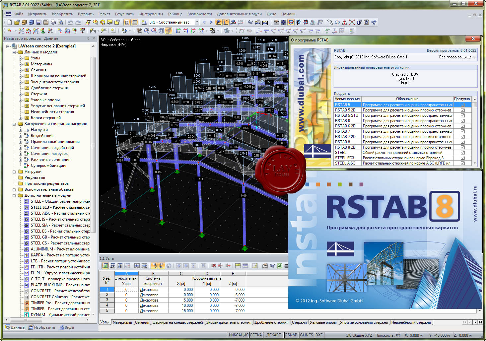Viewport: 486px width, 341px height.
Task: Switch to the Материалы table tab
Action: (122, 322)
